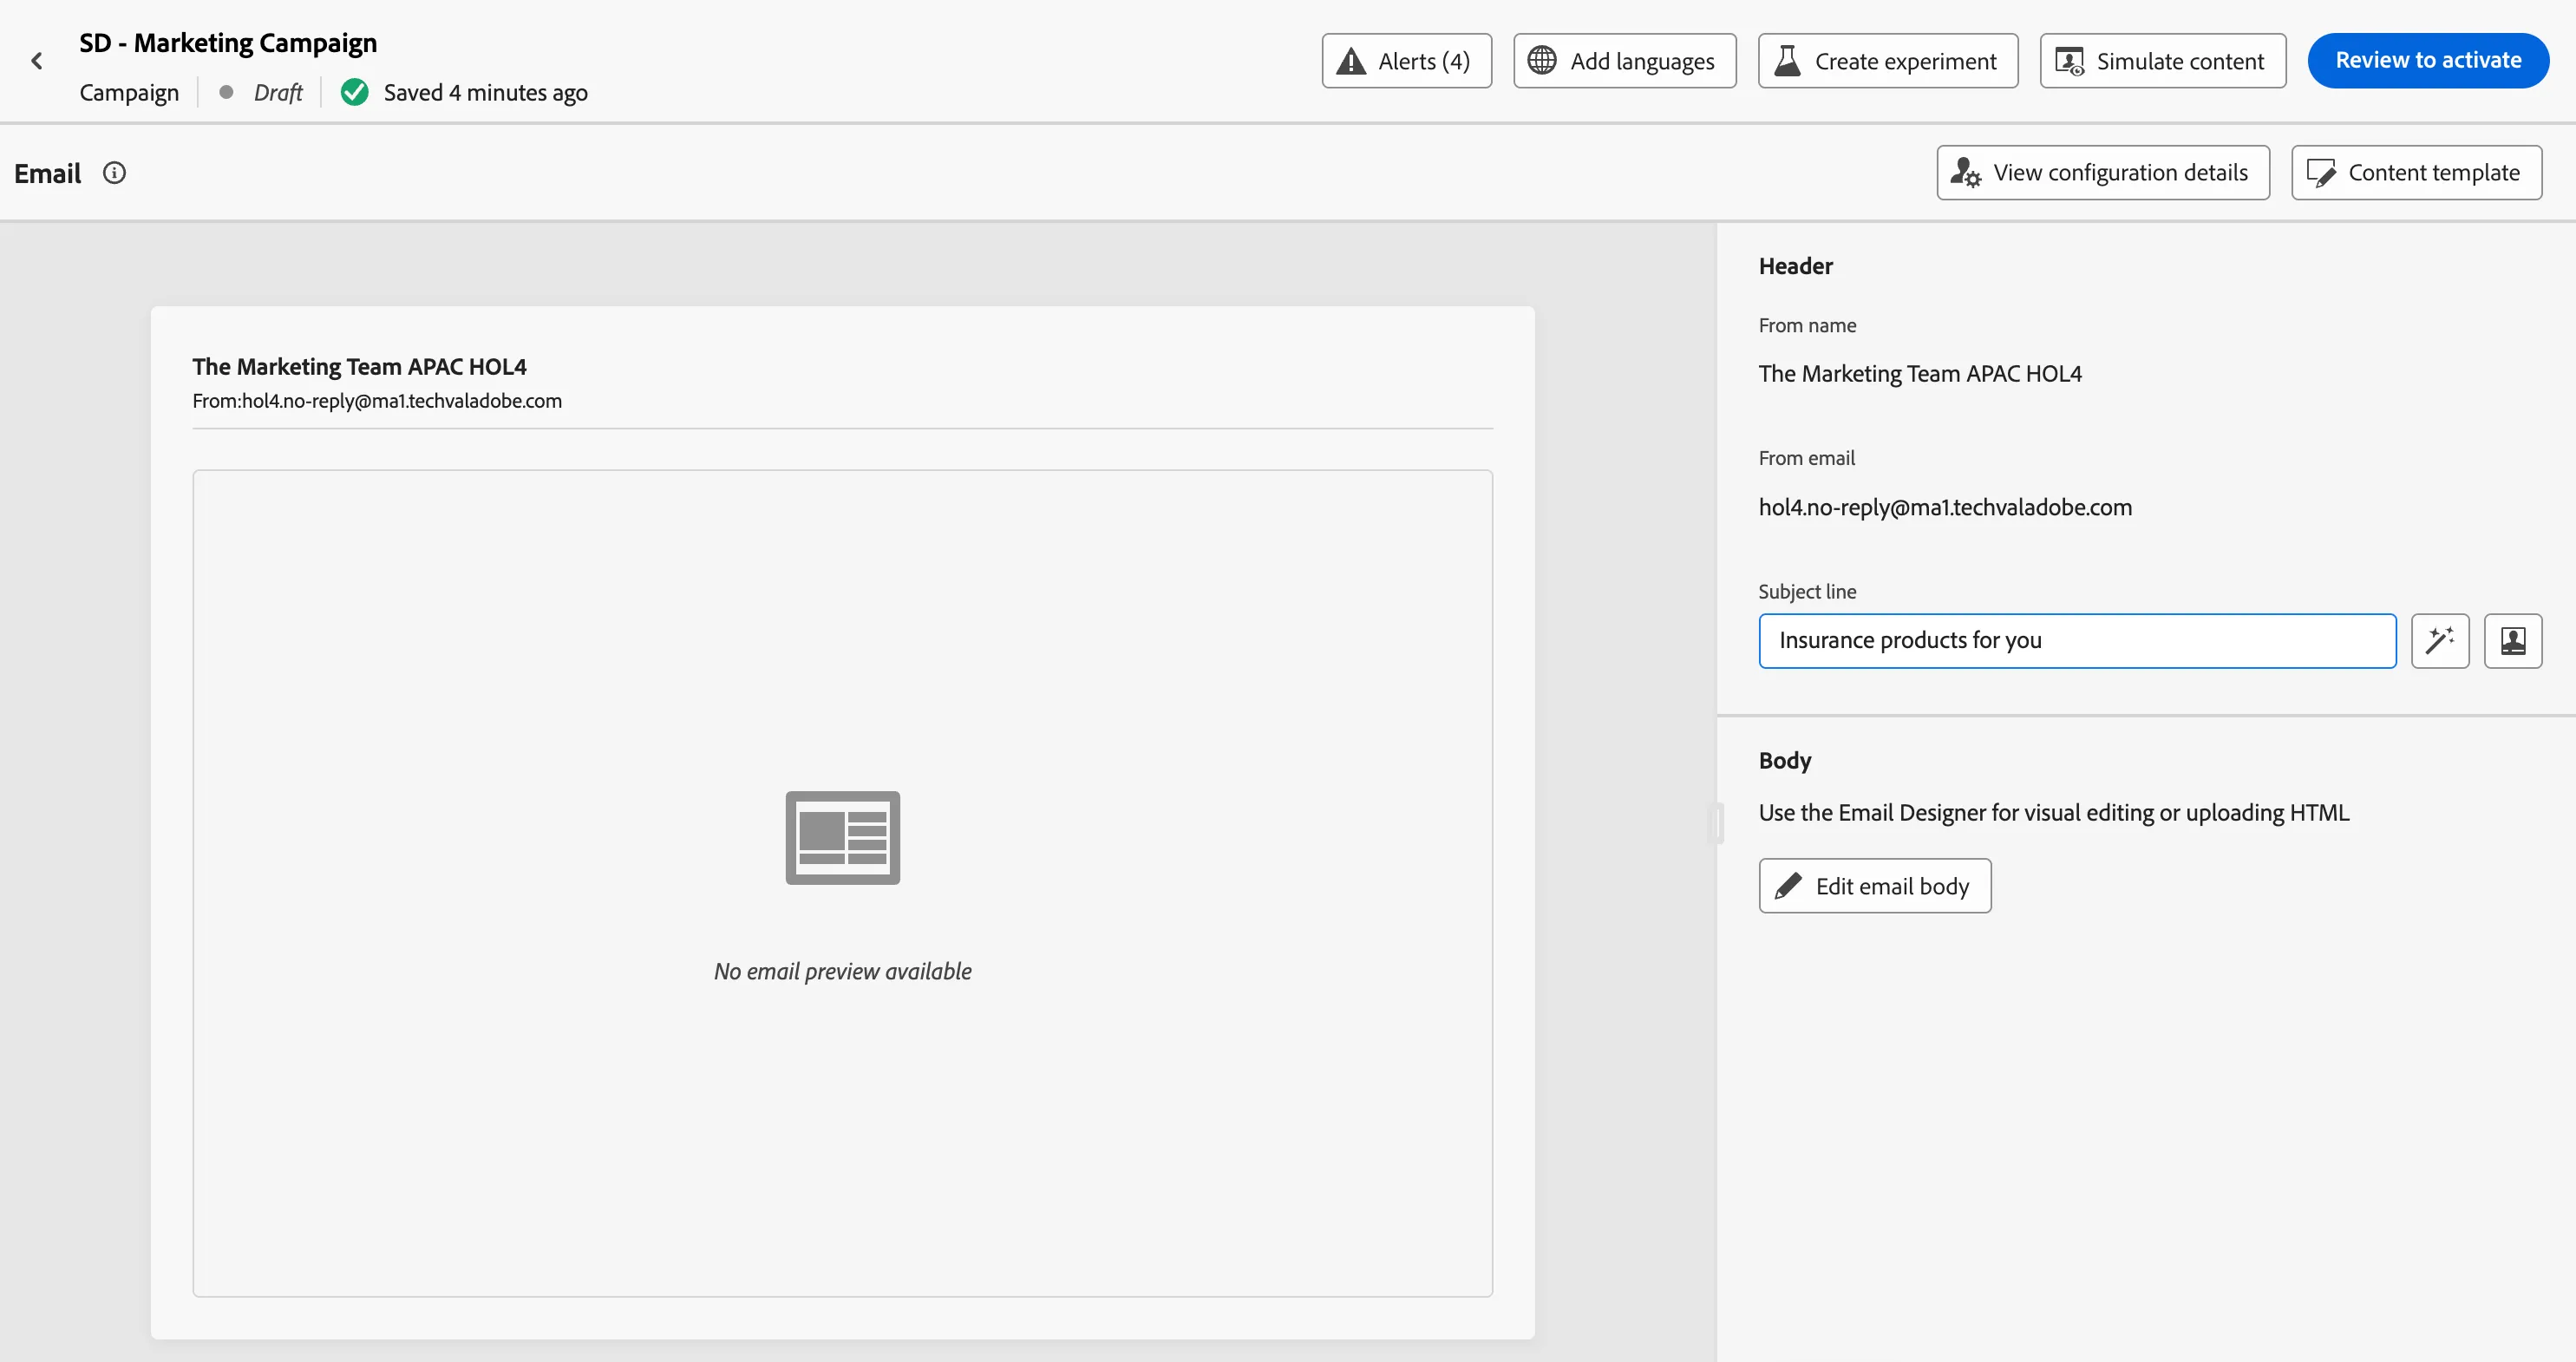2576x1362 pixels.
Task: Click the From email value in right panel
Action: pyautogui.click(x=1944, y=507)
